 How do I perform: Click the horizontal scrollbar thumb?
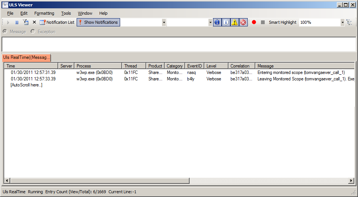tap(100, 180)
